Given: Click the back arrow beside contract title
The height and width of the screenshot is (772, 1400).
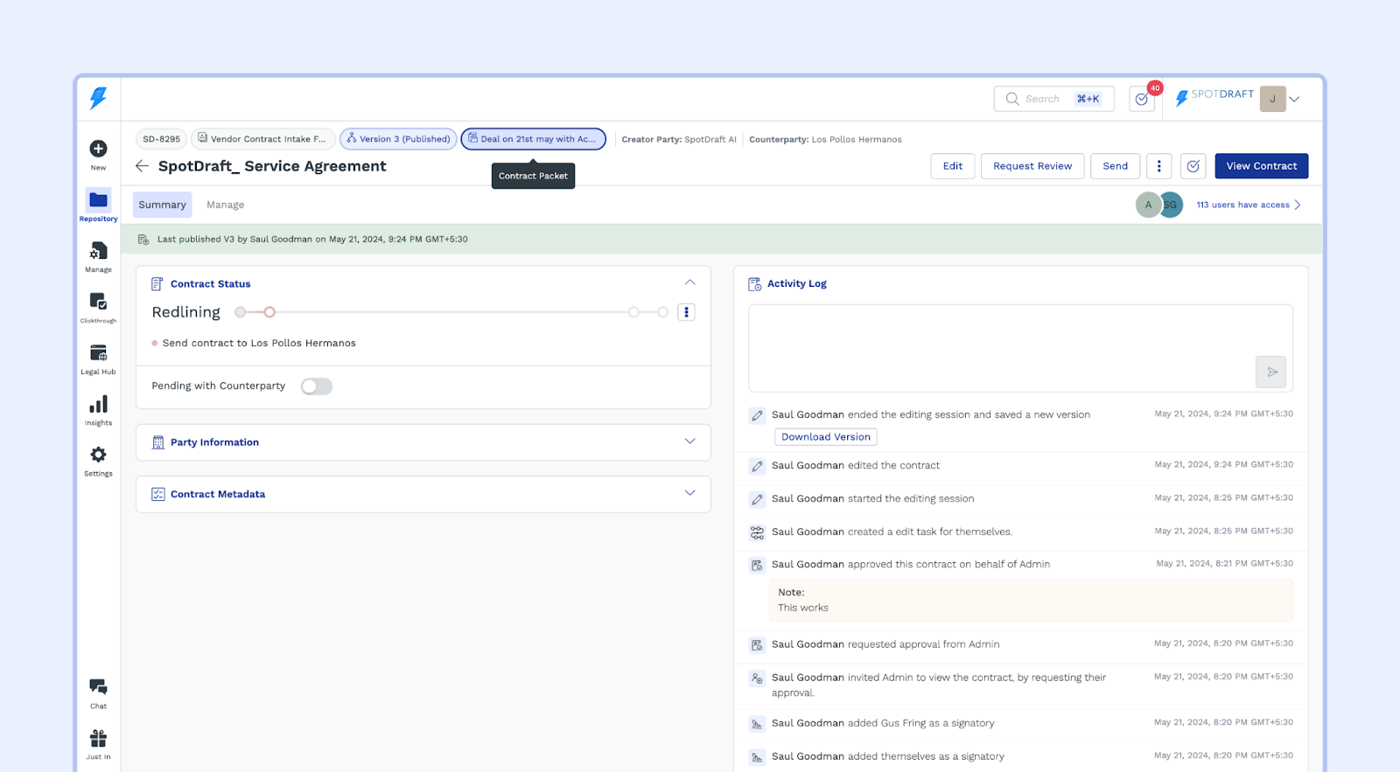Looking at the screenshot, I should click(x=142, y=166).
